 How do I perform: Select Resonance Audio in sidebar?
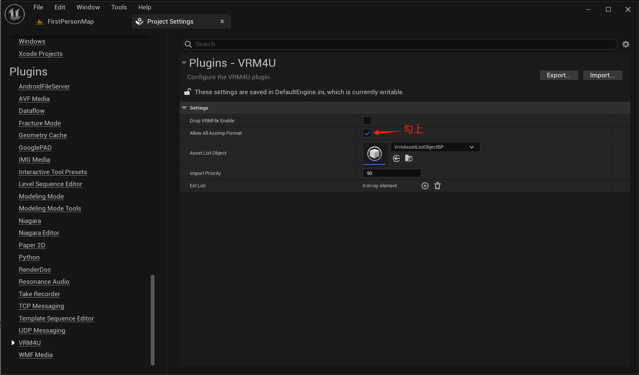44,282
